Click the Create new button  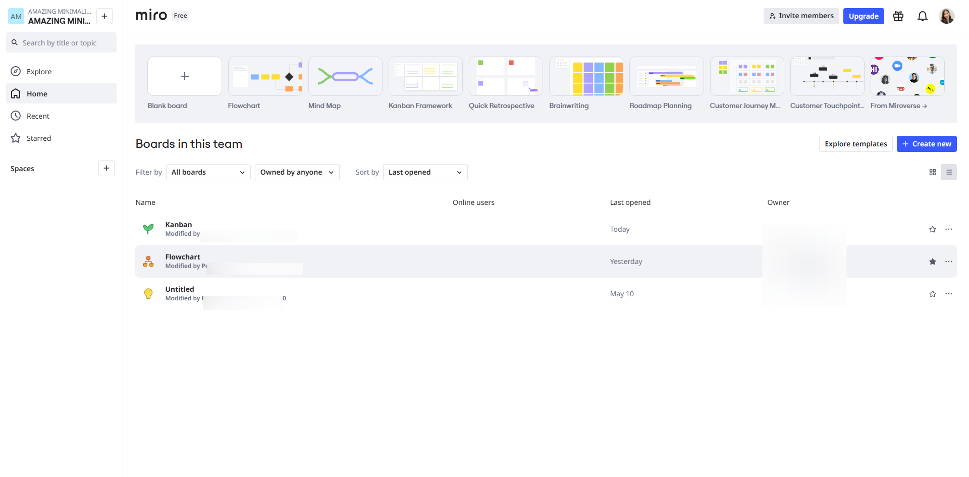point(927,144)
